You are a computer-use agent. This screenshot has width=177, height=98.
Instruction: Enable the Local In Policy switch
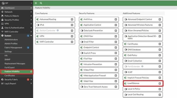[x=126, y=89]
